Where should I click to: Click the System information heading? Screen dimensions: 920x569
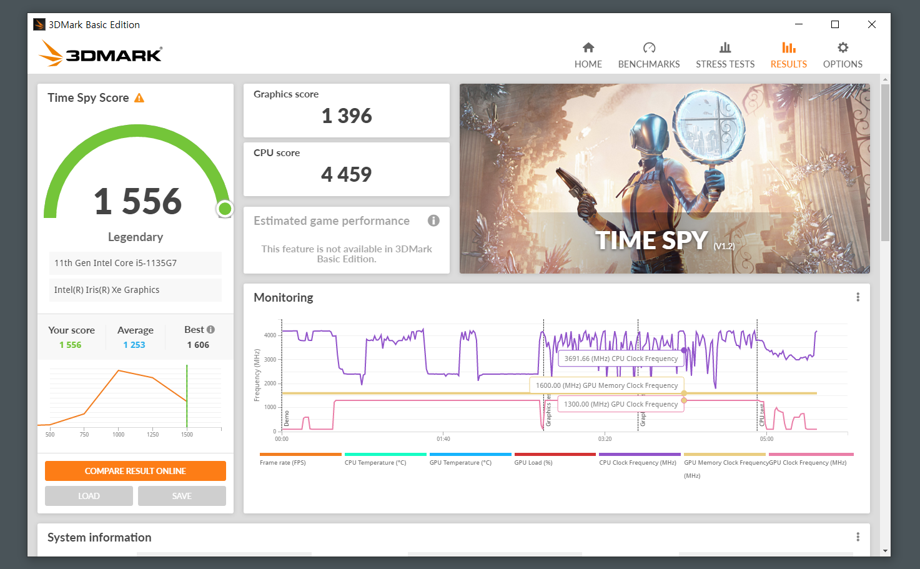(99, 537)
